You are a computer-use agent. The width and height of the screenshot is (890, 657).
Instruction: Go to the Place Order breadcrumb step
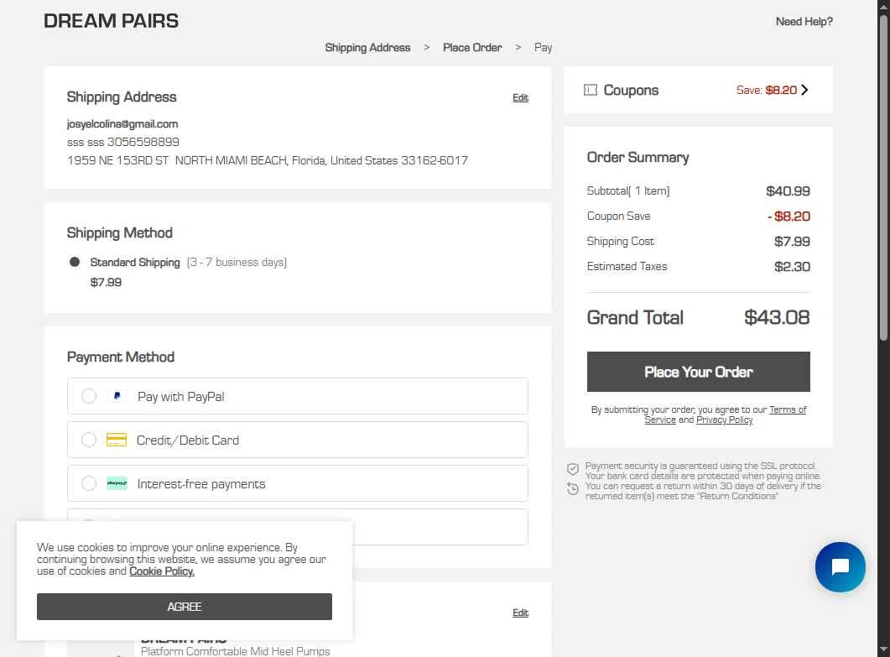472,48
